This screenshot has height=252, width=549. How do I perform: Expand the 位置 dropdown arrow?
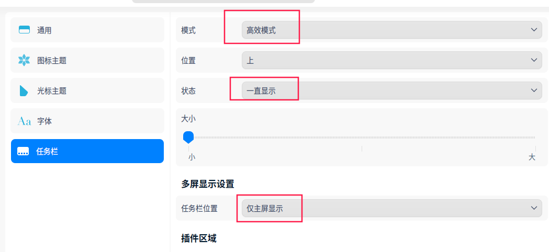tap(534, 60)
